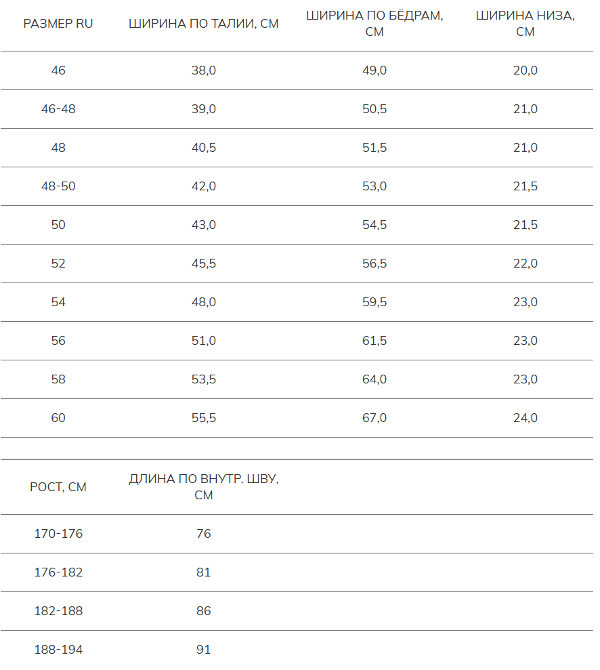This screenshot has width=600, height=670.
Task: Select the 46-48 size cell
Action: pos(58,109)
